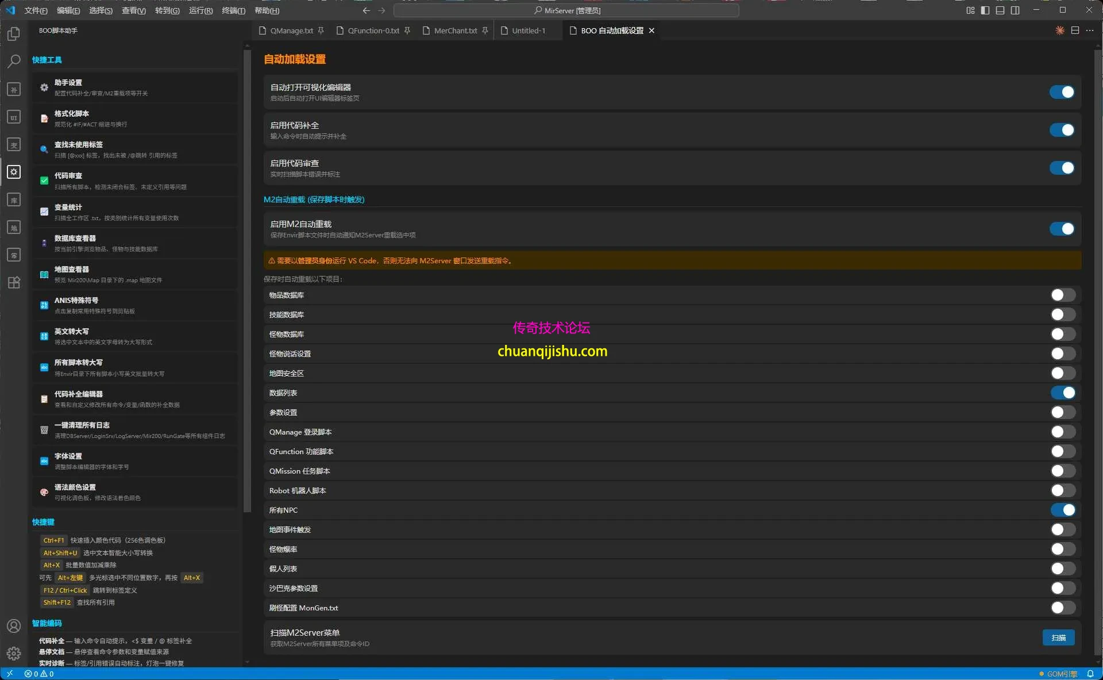1103x680 pixels.
Task: Switch to QManage.txt tab
Action: (x=291, y=30)
